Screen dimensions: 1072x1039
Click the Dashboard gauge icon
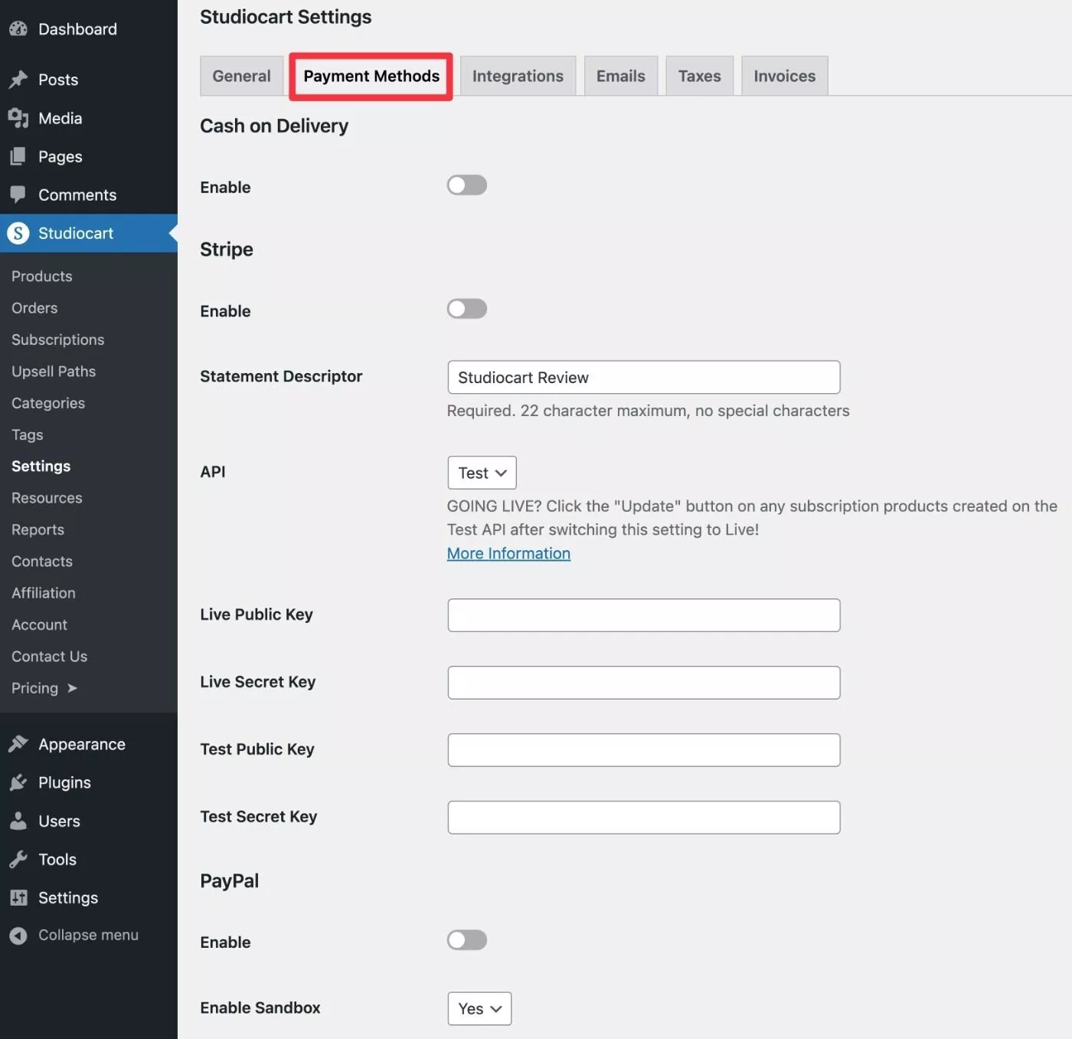click(x=18, y=29)
